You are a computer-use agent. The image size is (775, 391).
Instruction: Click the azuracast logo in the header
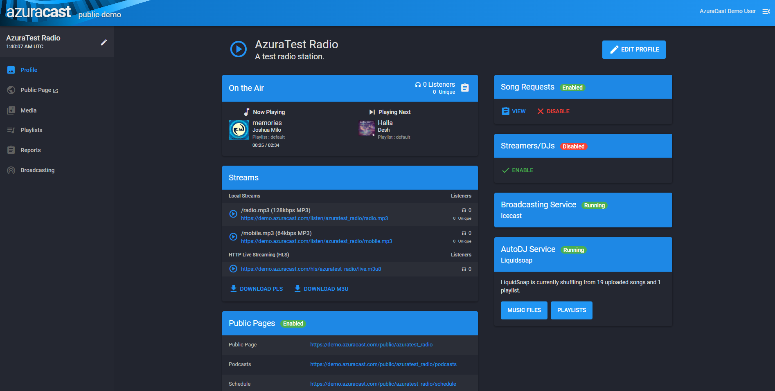38,12
